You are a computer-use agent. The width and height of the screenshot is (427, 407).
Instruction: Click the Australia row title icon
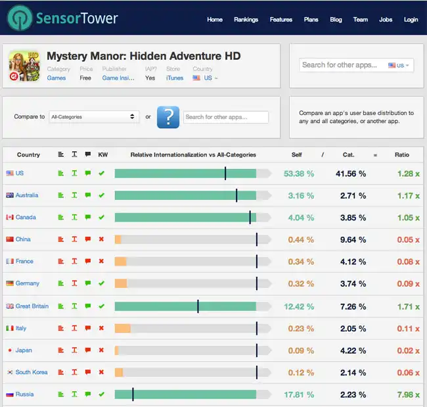pos(74,195)
